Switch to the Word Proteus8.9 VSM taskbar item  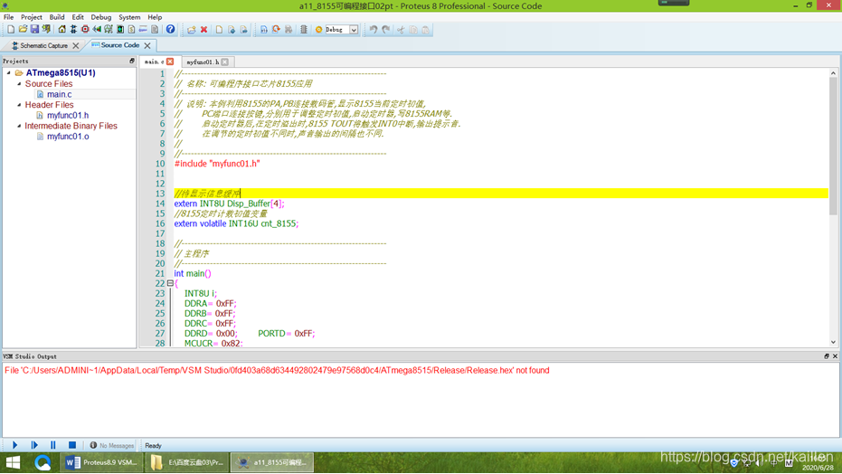click(x=102, y=462)
